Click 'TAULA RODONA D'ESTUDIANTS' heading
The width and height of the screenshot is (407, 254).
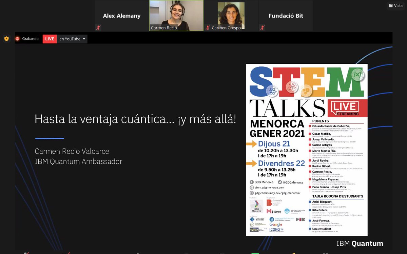click(337, 196)
